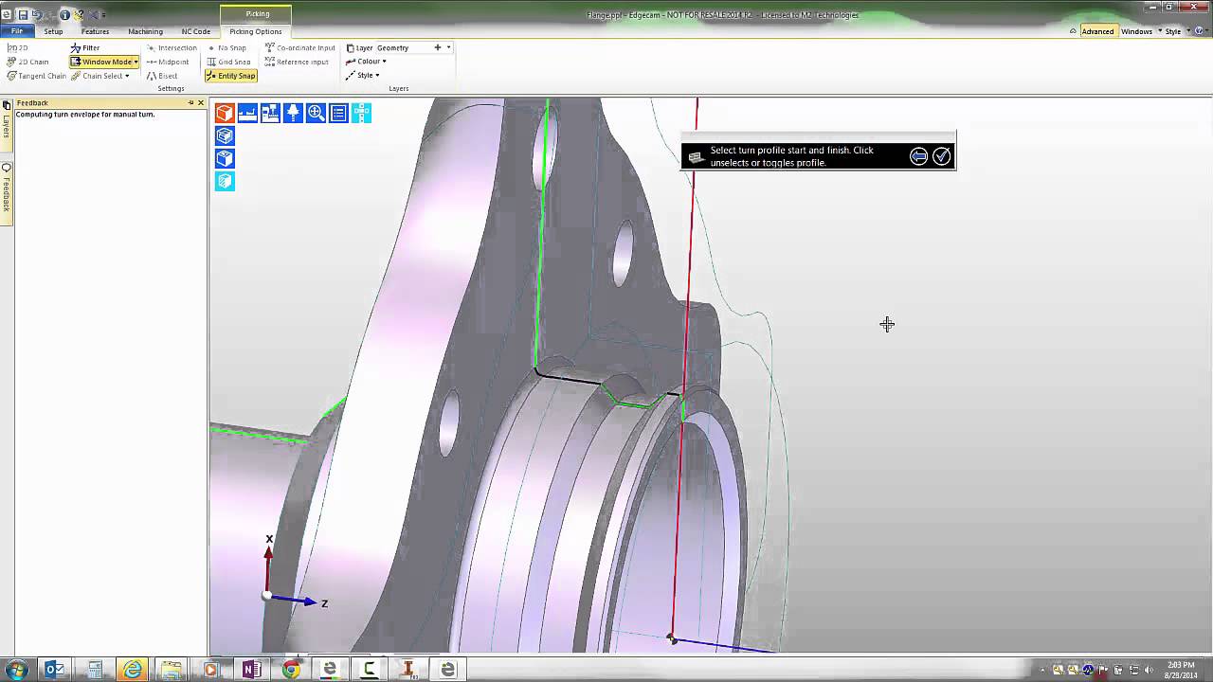1213x682 pixels.
Task: Click the 'Computing turn envelope for manual turn.' message
Action: tap(85, 114)
